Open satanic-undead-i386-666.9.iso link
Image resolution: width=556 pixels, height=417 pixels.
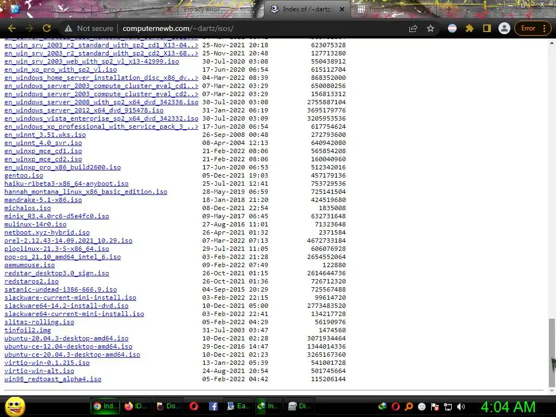click(x=61, y=290)
